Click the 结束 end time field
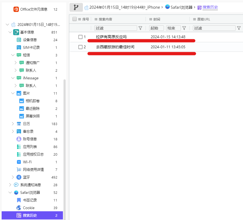The width and height of the screenshot is (243, 220). click(x=173, y=28)
